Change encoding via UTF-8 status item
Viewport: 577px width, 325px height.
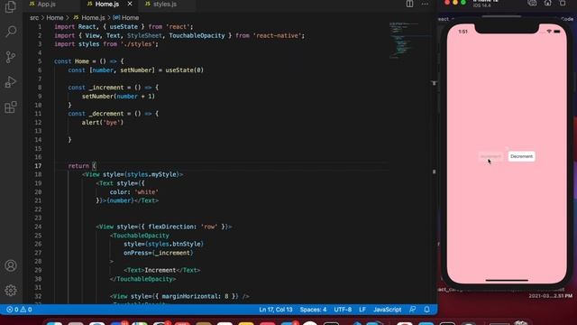343,310
